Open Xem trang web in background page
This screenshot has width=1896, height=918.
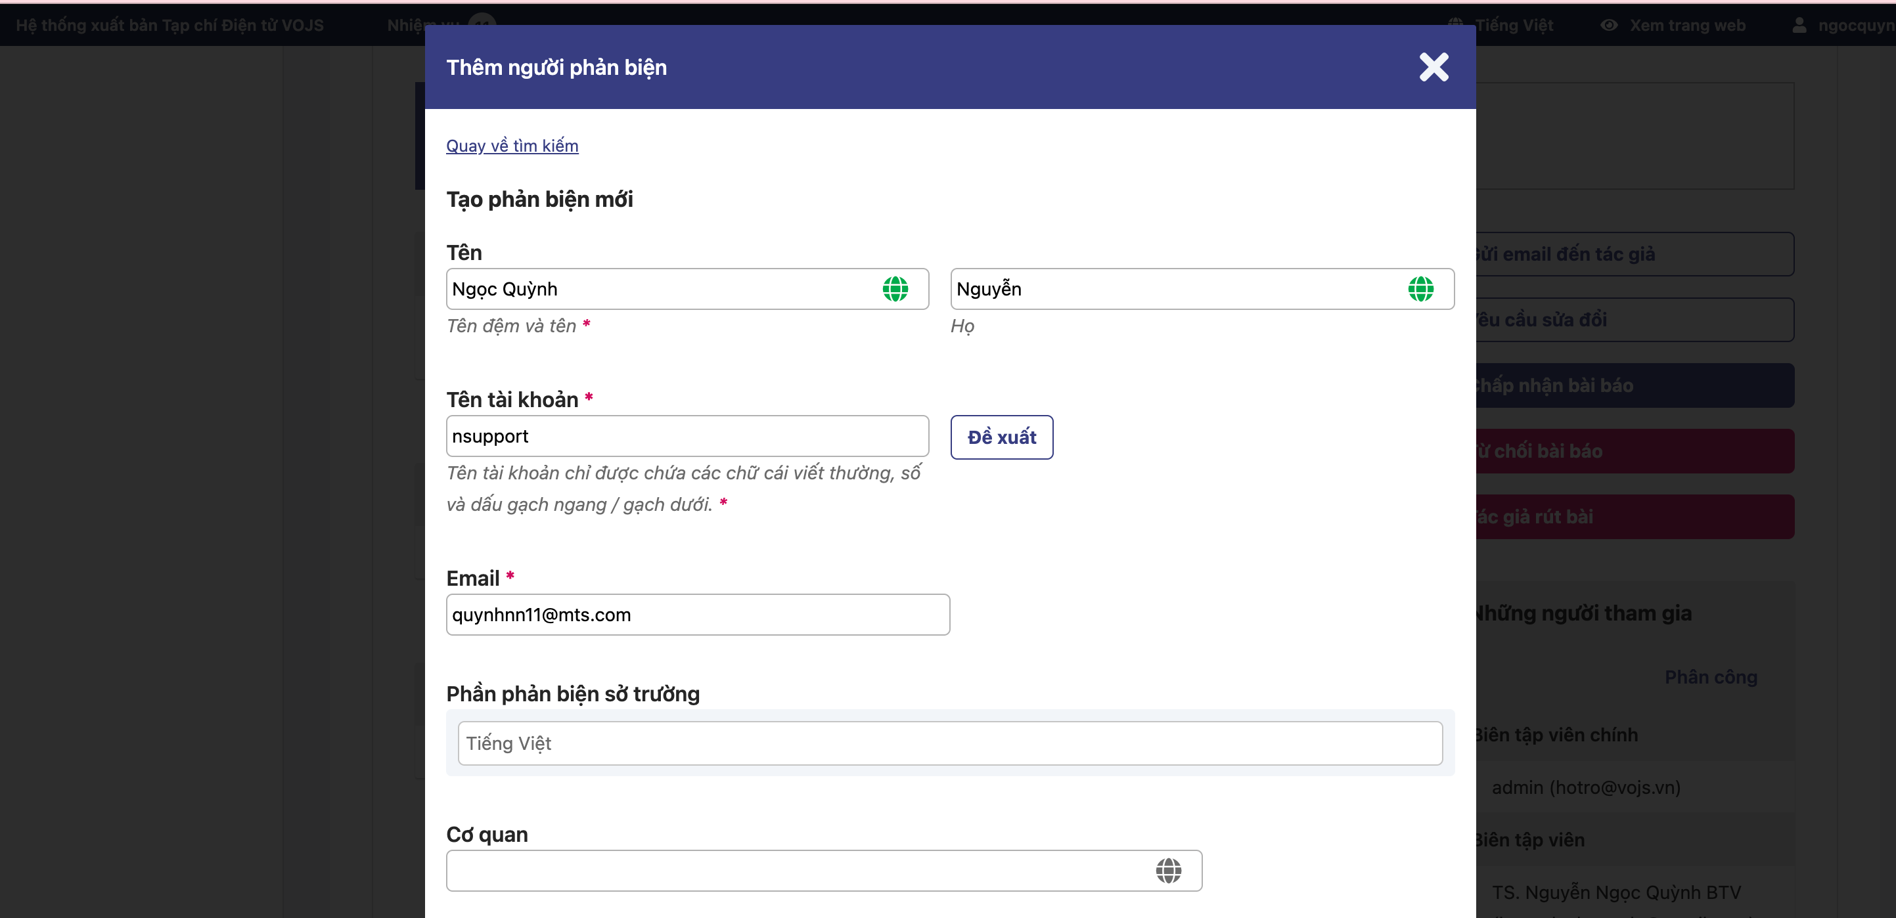click(1687, 25)
